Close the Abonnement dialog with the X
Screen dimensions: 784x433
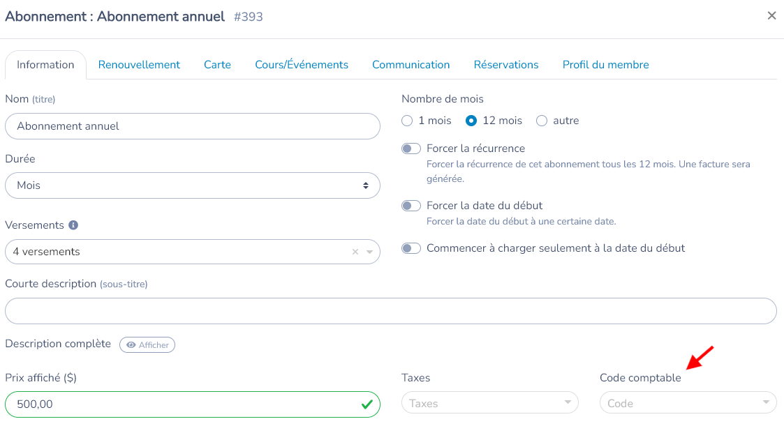[x=771, y=15]
